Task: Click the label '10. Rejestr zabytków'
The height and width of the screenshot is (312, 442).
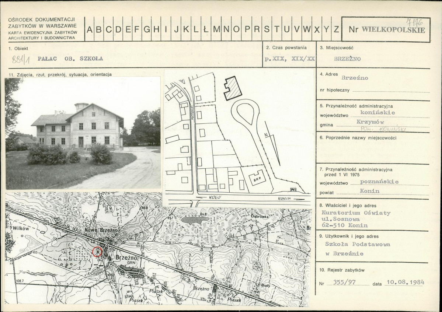Action: tap(342, 270)
